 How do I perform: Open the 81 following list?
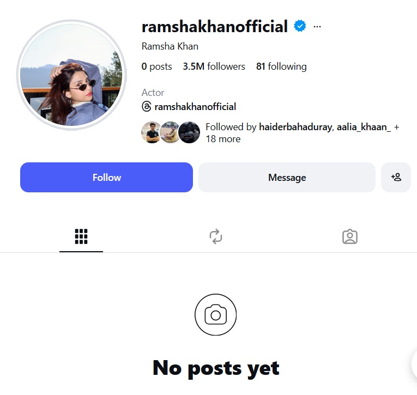[281, 66]
